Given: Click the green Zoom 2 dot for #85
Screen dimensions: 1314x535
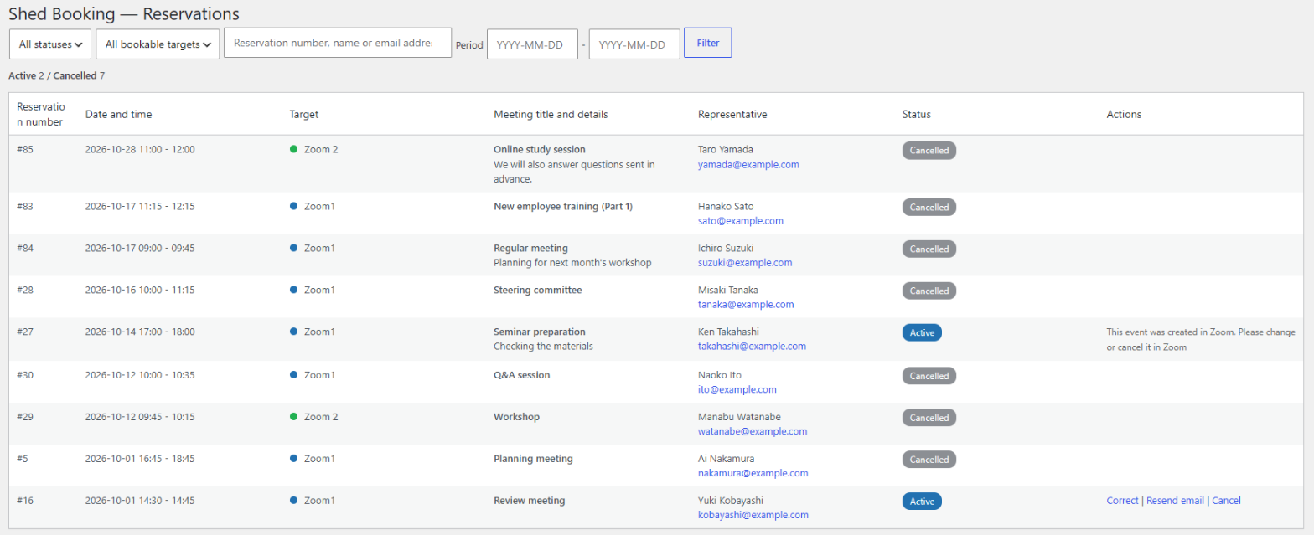Looking at the screenshot, I should coord(294,149).
